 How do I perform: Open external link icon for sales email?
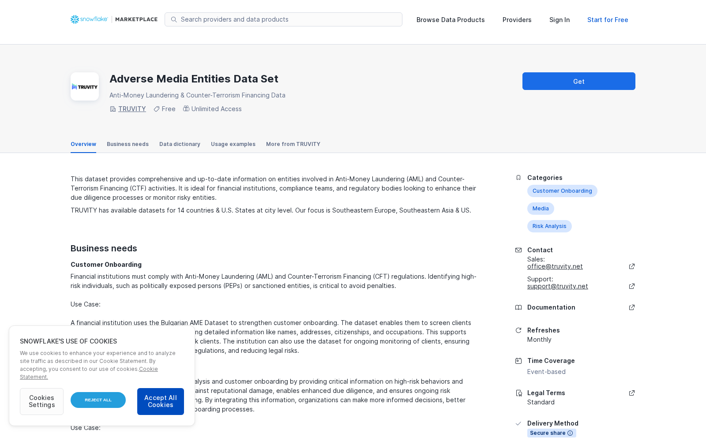632,266
